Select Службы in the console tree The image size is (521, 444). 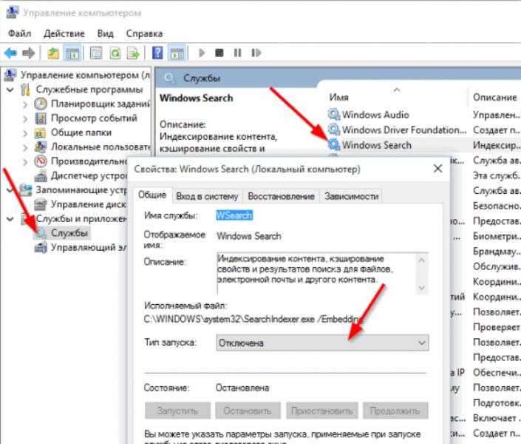[69, 233]
